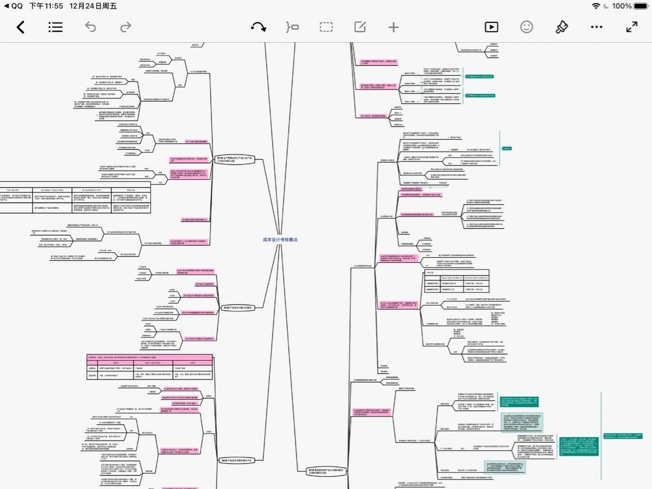Undo the last edit

coord(91,27)
